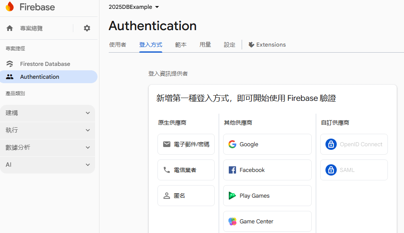
Task: Choose the 電子郵件/密碼 sign-in provider
Action: pyautogui.click(x=186, y=144)
